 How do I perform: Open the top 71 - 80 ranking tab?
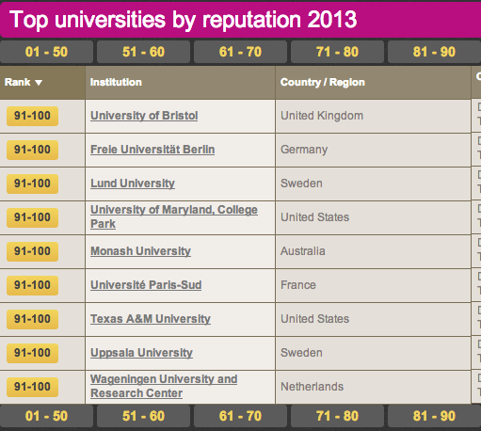[337, 52]
